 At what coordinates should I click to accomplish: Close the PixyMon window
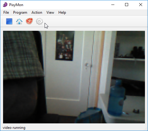[x=141, y=5]
